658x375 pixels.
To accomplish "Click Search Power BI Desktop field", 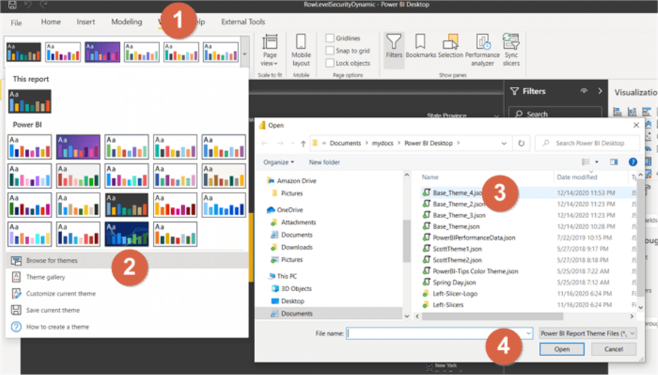I will (x=588, y=143).
